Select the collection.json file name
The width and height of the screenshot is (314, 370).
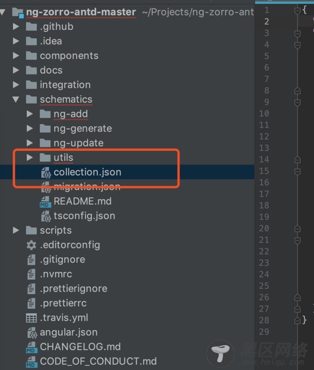pyautogui.click(x=87, y=172)
